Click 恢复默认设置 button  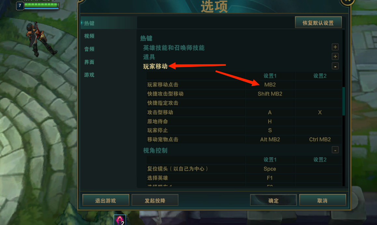point(318,22)
